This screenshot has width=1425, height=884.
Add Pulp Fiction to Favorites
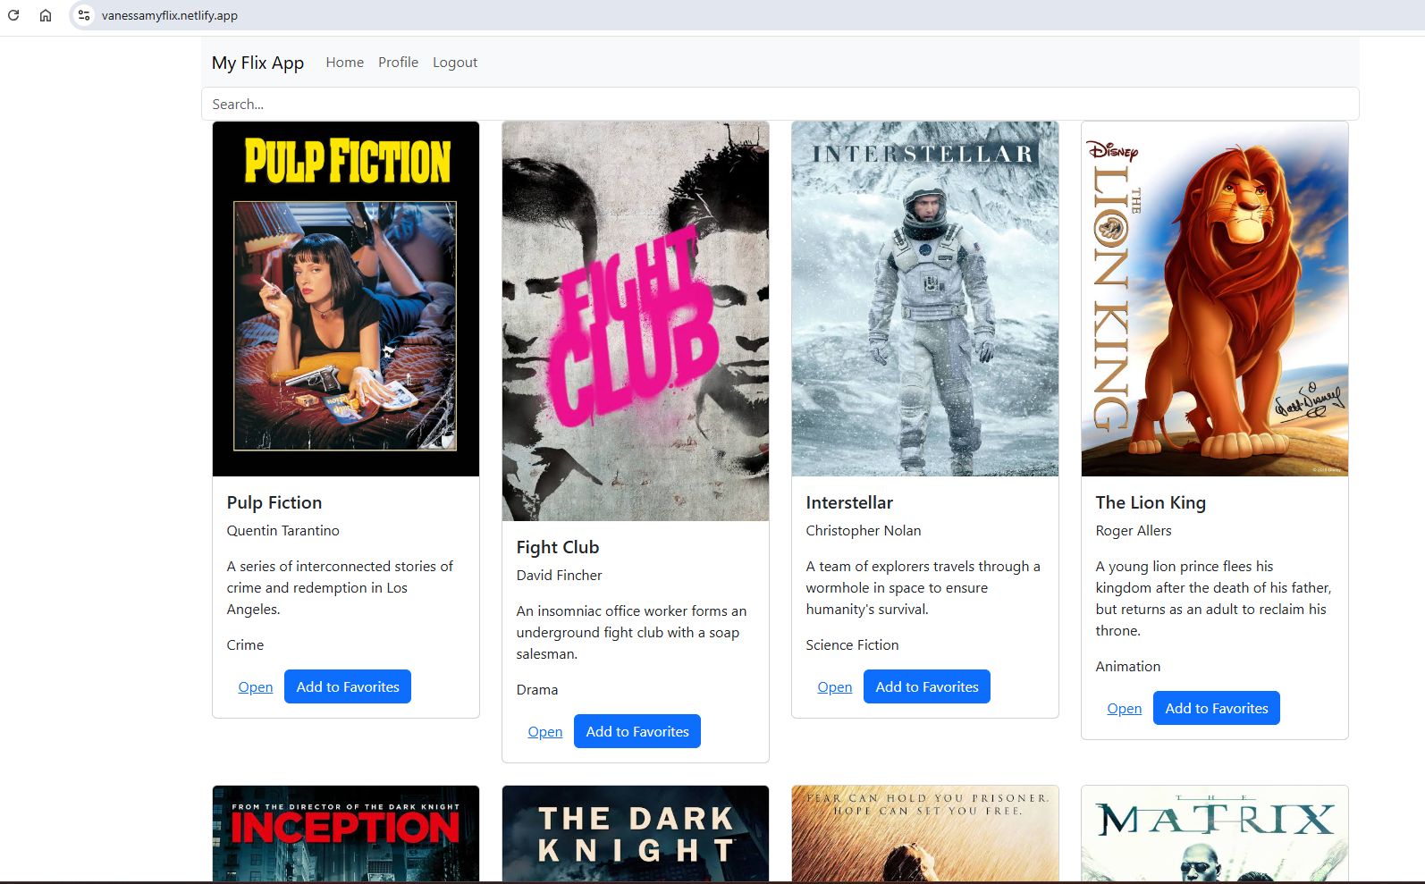[348, 686]
